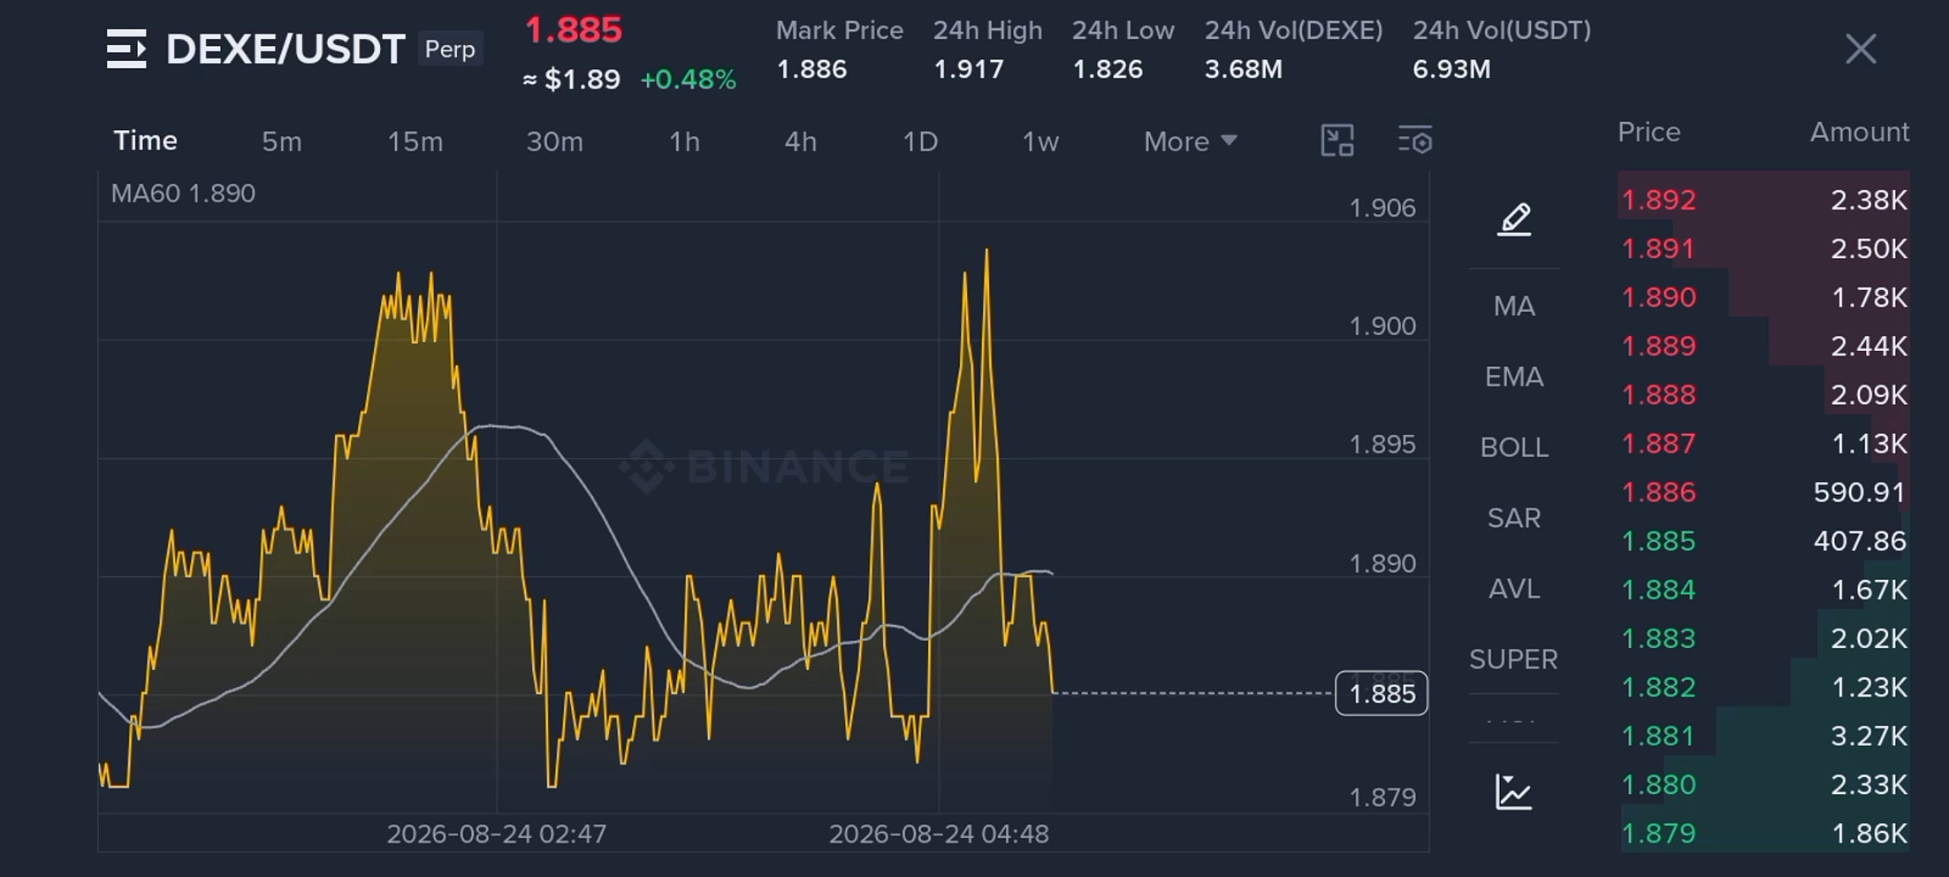The height and width of the screenshot is (877, 1949).
Task: Select the 1.885 bid order row
Action: tap(1764, 541)
